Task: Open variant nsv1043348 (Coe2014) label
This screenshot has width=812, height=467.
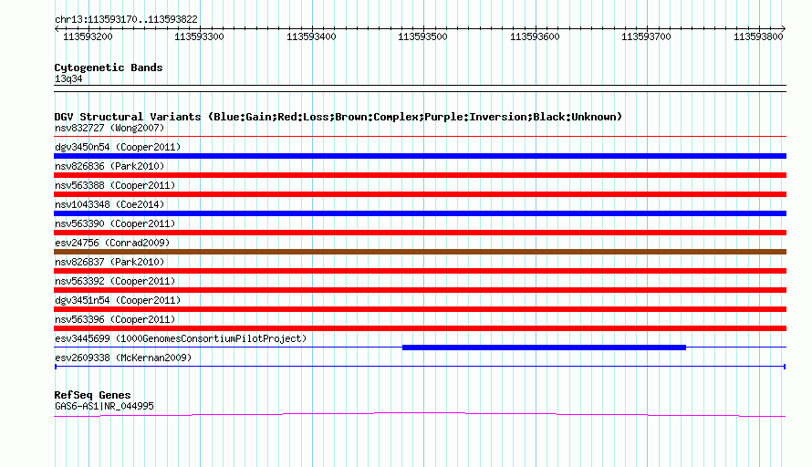Action: (109, 204)
